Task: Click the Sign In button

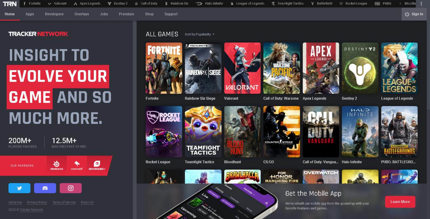Action: (x=414, y=14)
